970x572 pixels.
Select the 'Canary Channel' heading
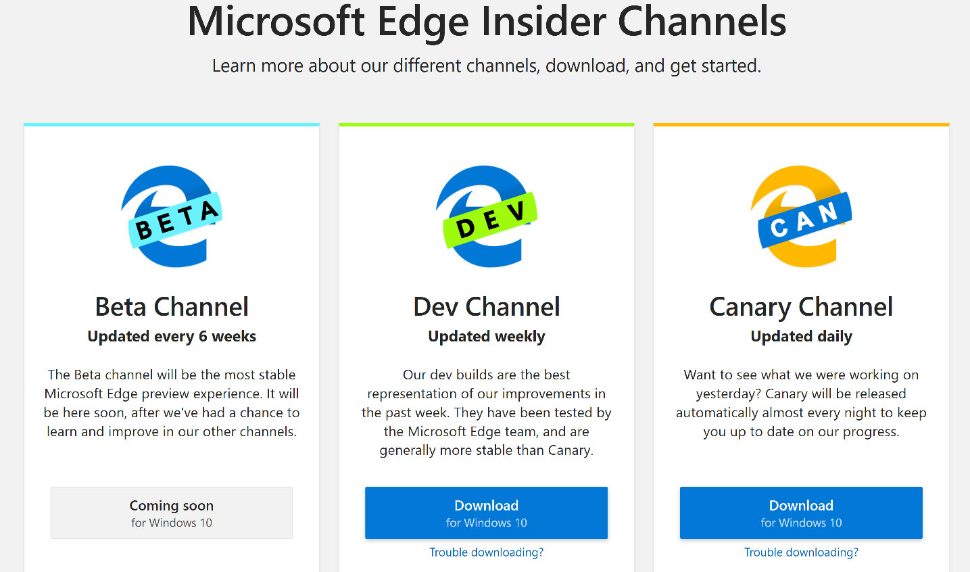point(801,306)
